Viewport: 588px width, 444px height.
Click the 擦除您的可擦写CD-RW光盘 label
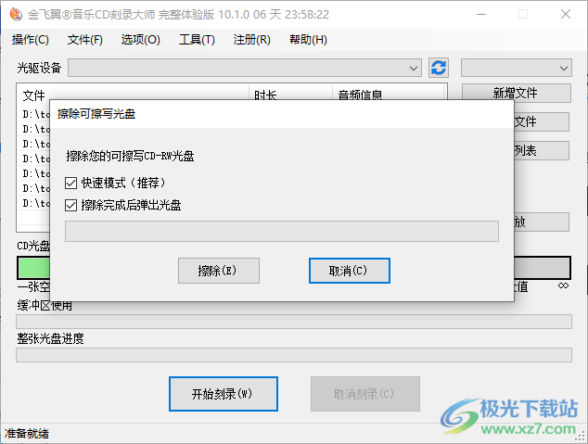point(130,156)
